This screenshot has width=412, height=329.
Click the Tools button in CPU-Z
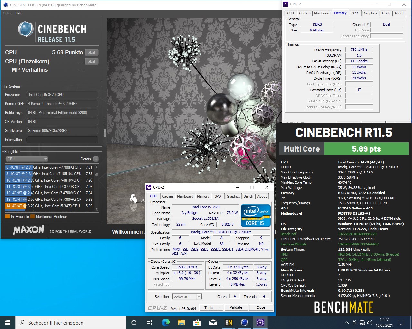209,307
